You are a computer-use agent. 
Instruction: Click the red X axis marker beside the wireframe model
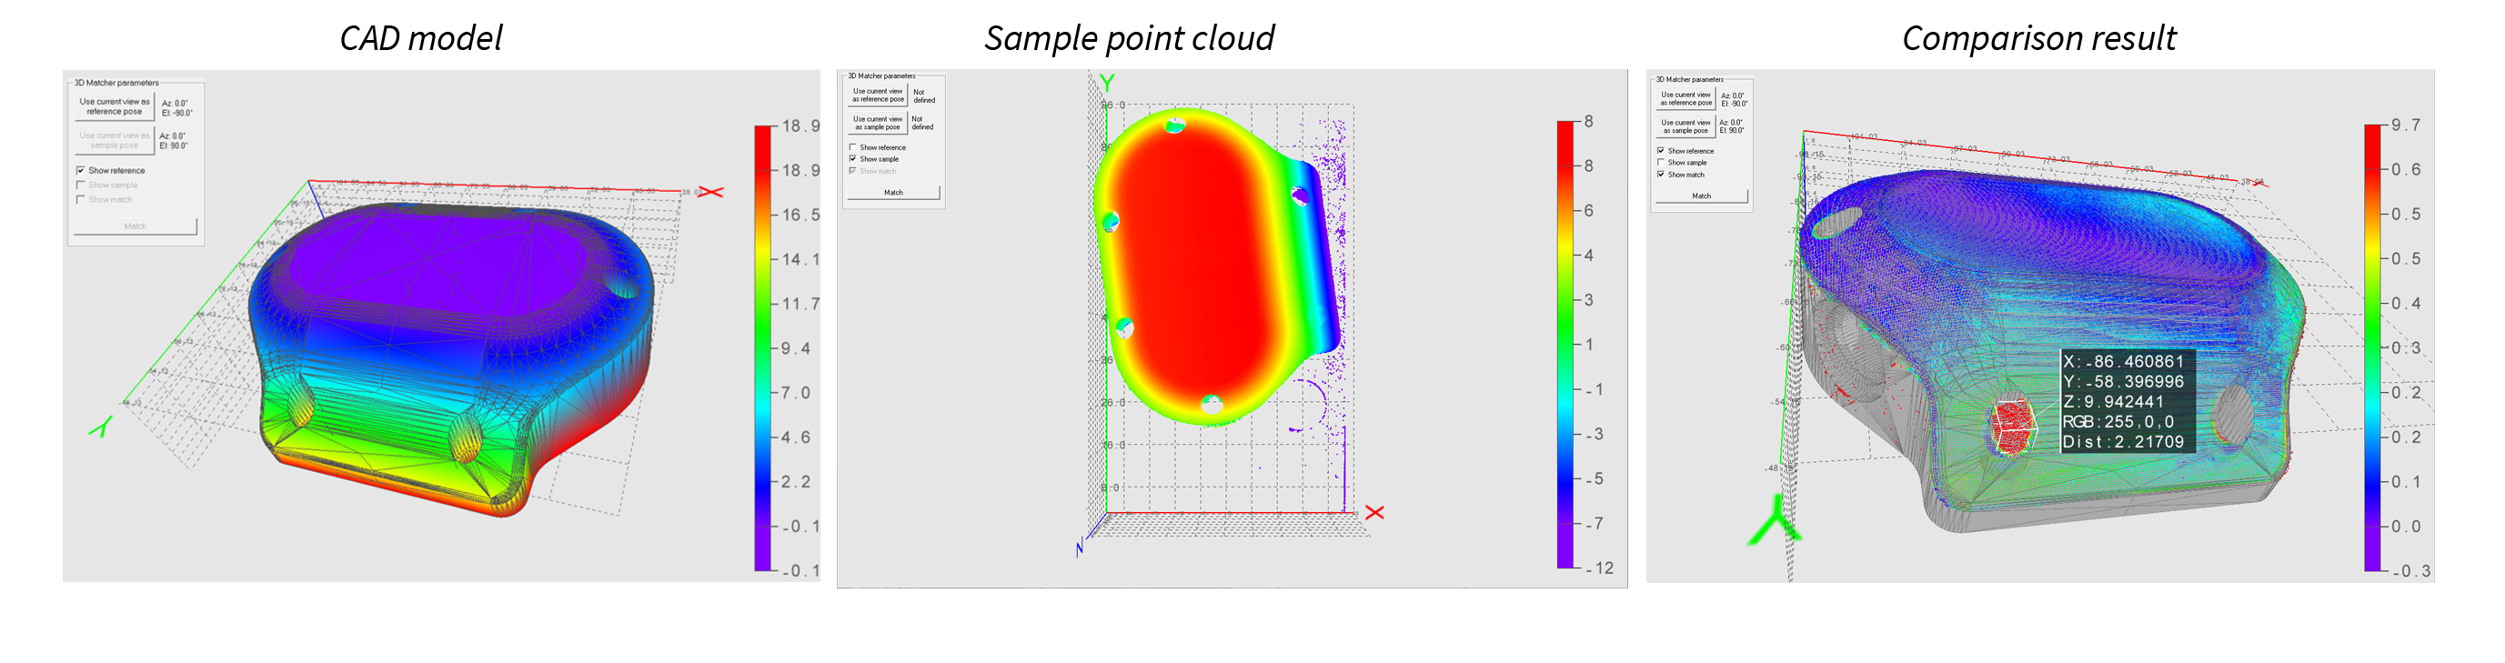[712, 192]
